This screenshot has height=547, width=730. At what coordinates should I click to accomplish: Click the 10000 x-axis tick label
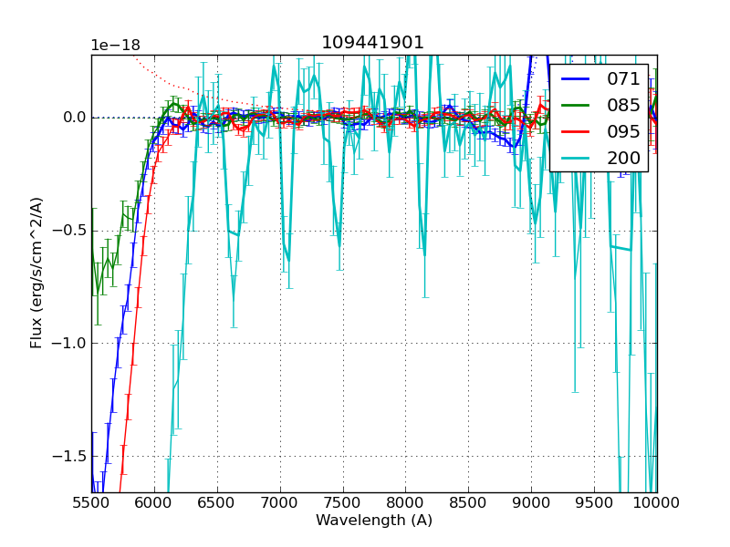pos(656,502)
